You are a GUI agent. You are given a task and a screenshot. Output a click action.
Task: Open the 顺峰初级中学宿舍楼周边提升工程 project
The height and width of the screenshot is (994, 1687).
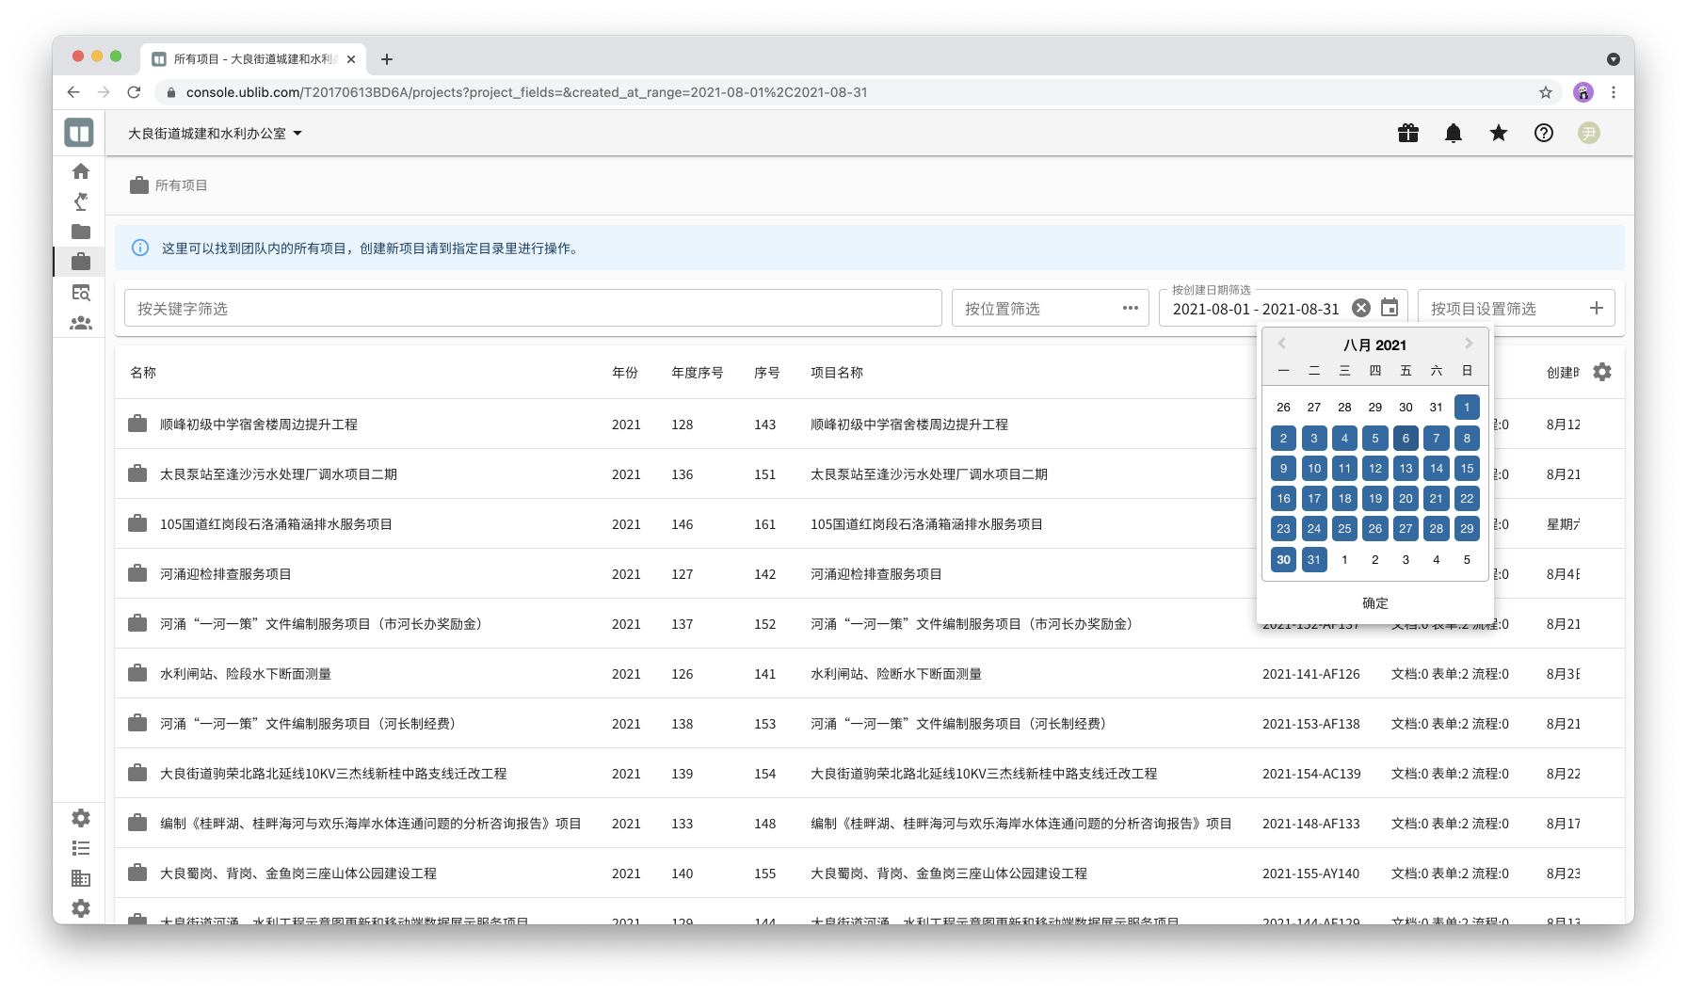(259, 425)
